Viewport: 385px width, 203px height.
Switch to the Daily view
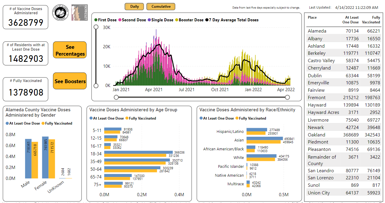(134, 7)
